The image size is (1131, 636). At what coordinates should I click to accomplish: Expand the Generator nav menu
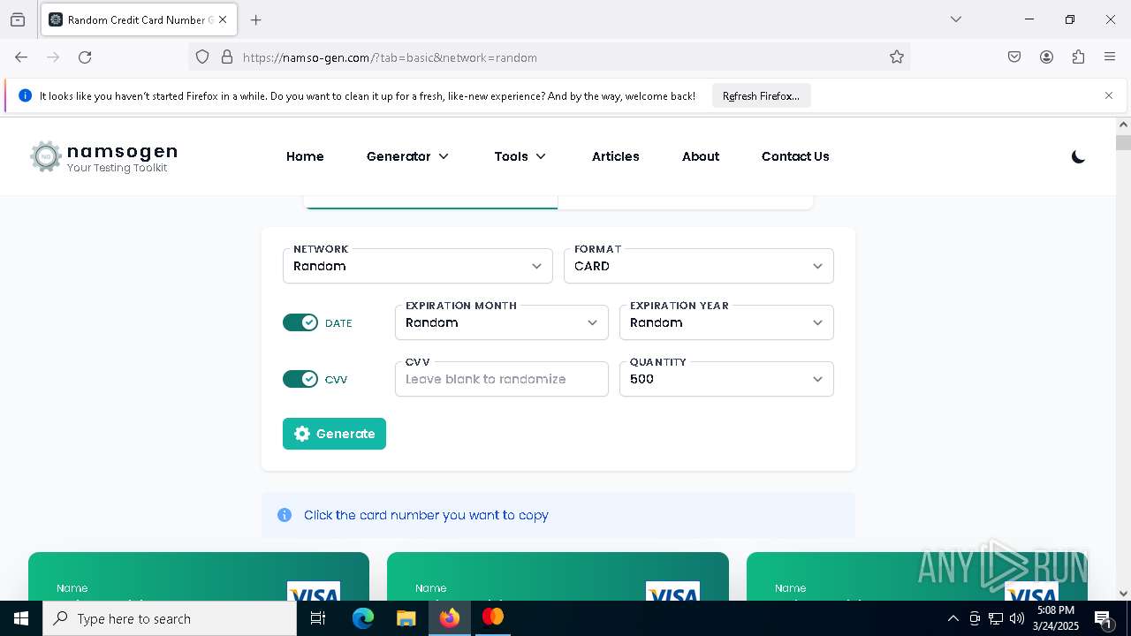click(408, 156)
